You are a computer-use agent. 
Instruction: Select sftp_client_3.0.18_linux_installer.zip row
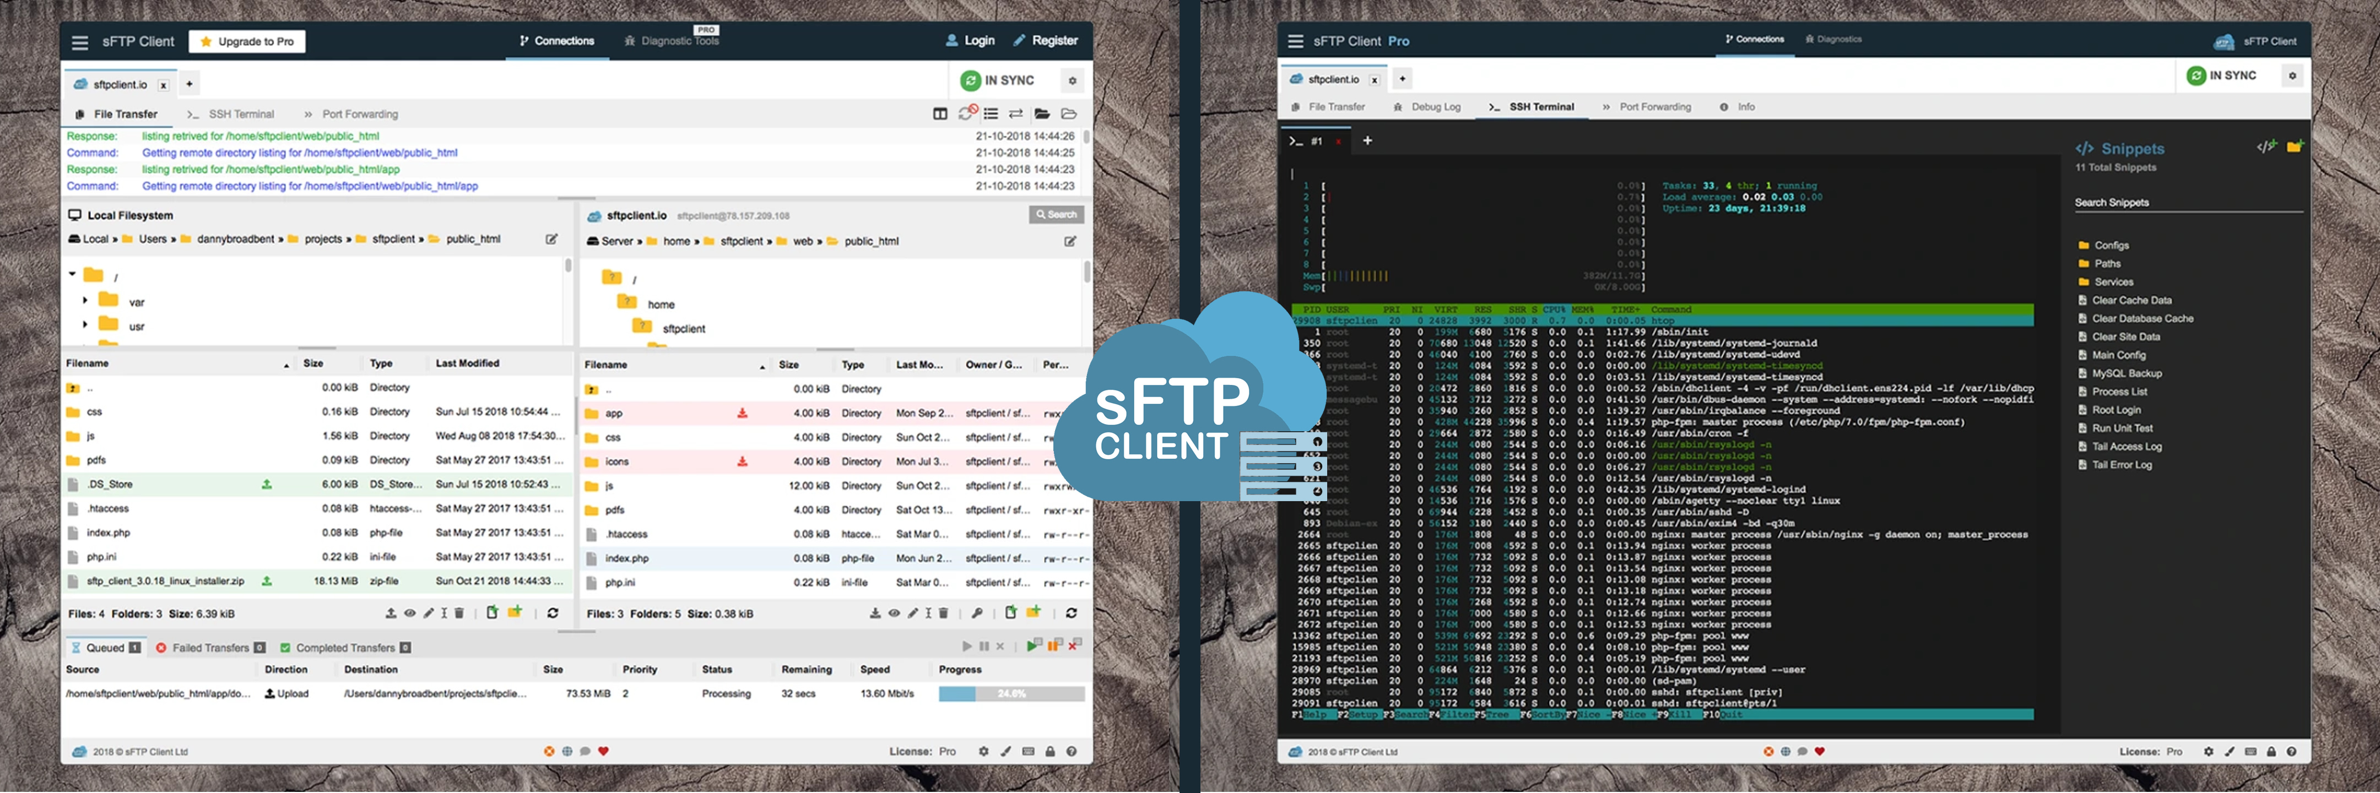pyautogui.click(x=317, y=582)
